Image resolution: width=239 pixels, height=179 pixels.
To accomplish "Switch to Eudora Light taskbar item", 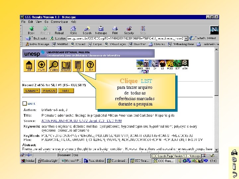I will (x=48, y=161).
